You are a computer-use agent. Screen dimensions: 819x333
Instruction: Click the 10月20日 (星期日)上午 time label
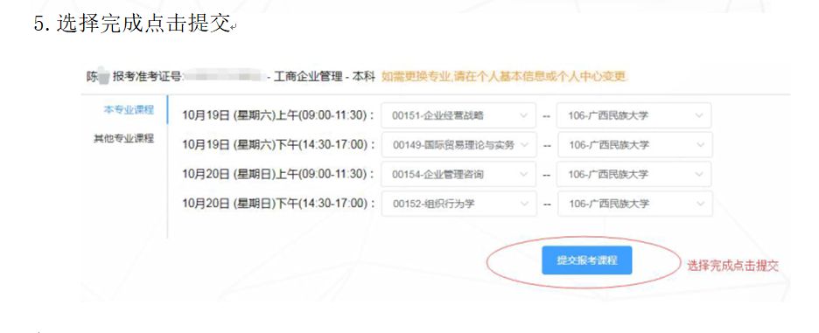point(278,174)
